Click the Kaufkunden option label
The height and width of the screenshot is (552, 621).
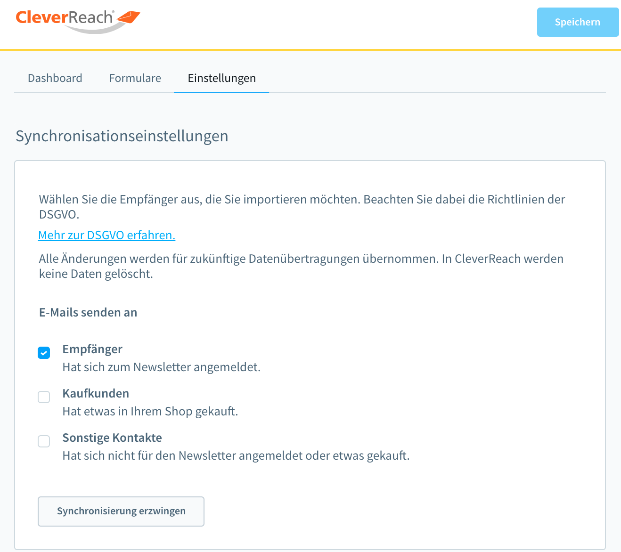[x=96, y=393]
